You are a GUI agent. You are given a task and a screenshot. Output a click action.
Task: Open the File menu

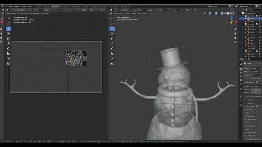[6, 7]
